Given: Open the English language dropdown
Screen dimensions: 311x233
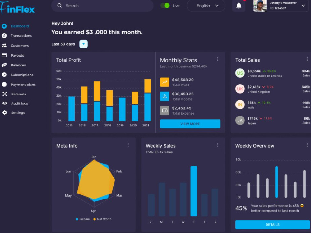Looking at the screenshot, I should (x=206, y=6).
